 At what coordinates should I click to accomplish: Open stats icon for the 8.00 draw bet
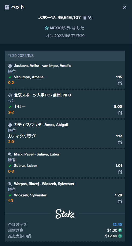coord(120,113)
